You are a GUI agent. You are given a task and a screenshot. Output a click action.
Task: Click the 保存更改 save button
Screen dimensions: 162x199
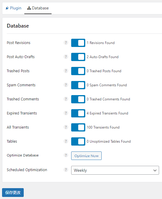(x=13, y=193)
